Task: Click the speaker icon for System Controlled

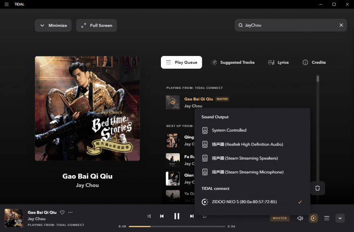Action: point(205,130)
